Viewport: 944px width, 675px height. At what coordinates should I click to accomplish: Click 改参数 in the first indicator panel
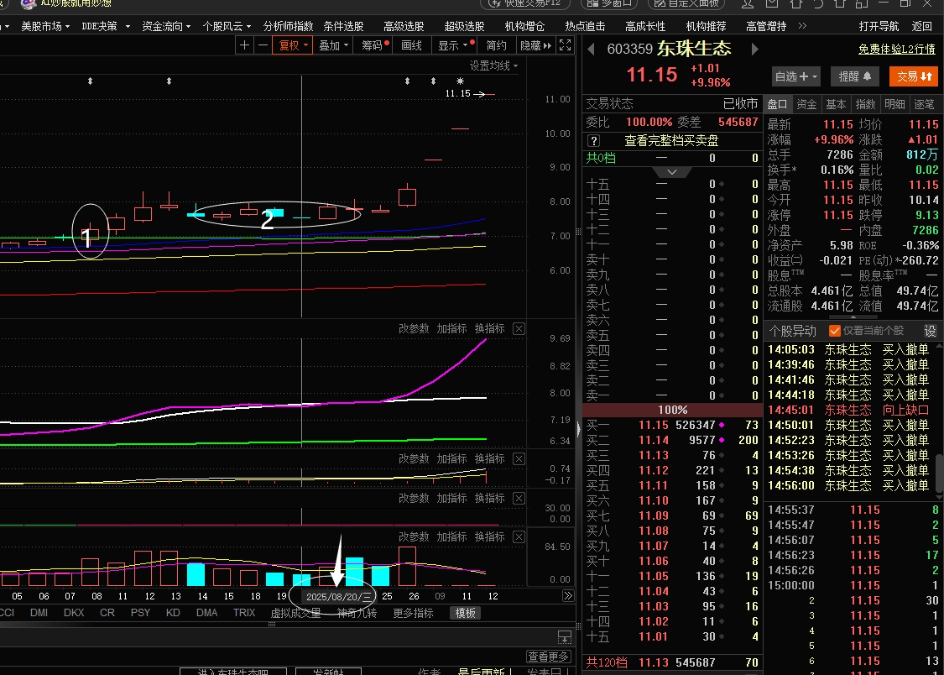coord(414,329)
